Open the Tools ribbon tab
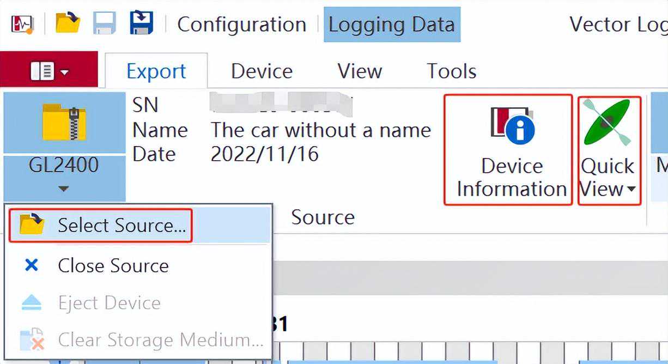The height and width of the screenshot is (364, 668). click(x=451, y=71)
